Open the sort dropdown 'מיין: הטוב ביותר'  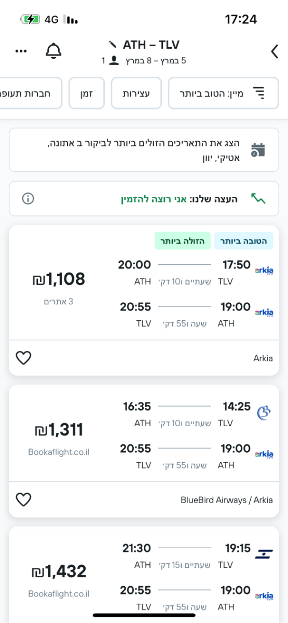click(x=223, y=93)
